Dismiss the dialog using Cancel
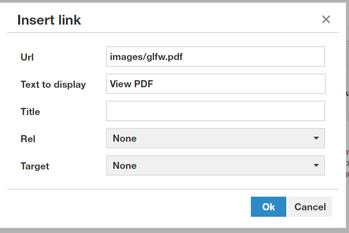349x233 pixels. (x=310, y=206)
